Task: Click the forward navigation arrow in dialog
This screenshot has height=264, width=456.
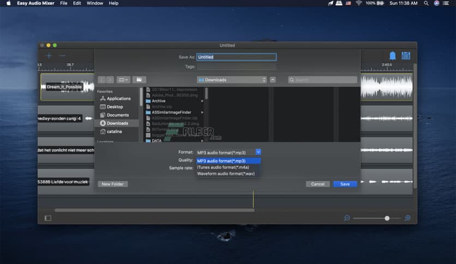Action: click(110, 80)
